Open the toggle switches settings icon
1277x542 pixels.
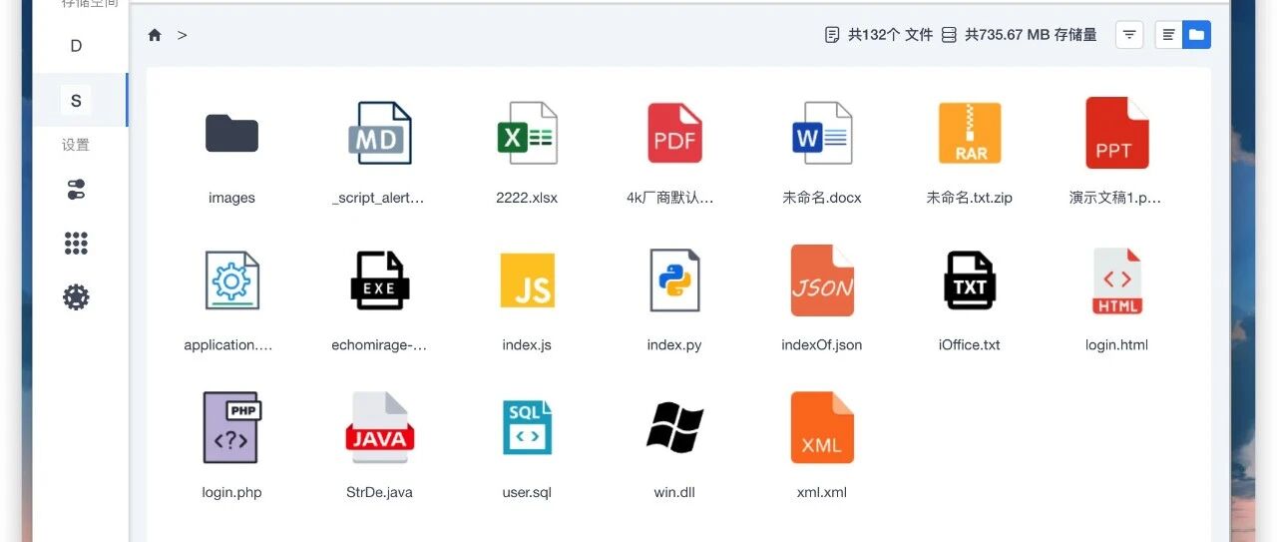click(x=76, y=190)
